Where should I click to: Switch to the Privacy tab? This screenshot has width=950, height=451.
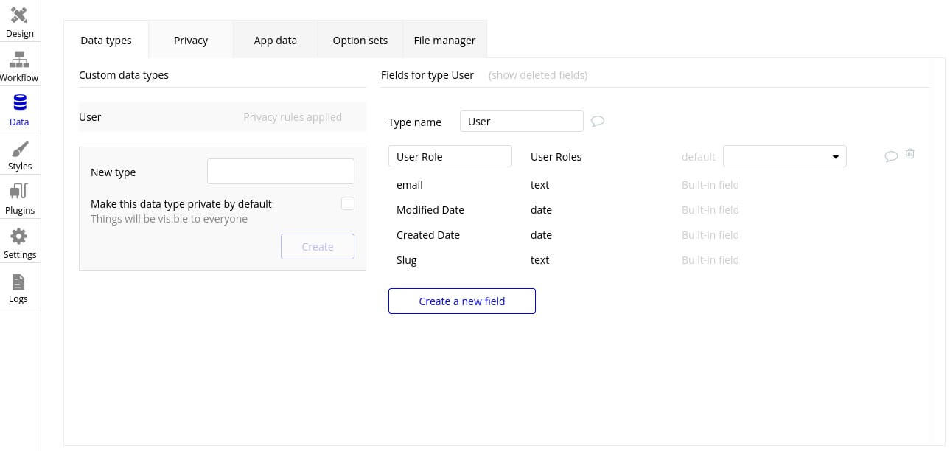pos(191,41)
